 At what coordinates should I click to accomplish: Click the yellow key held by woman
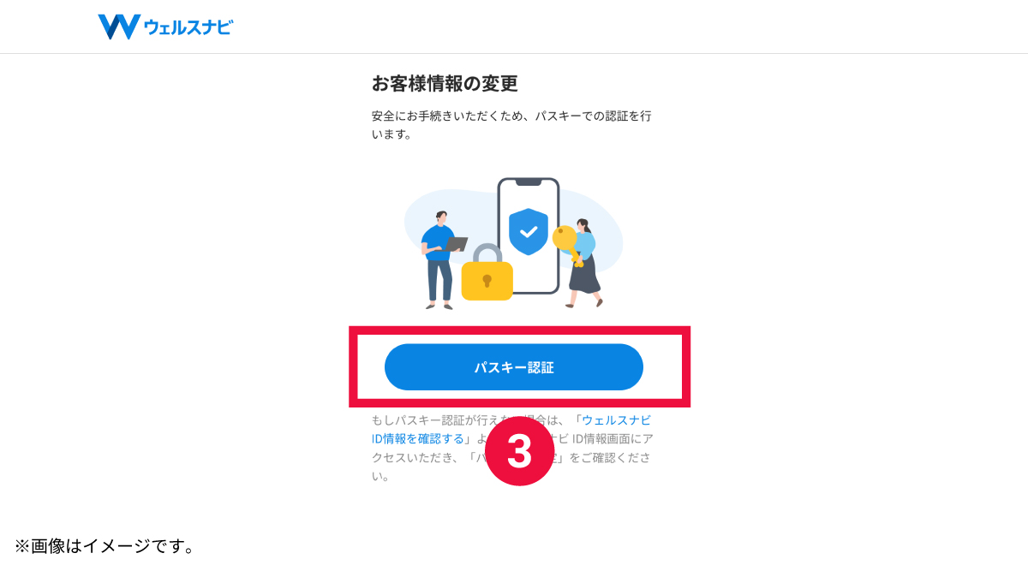(566, 244)
